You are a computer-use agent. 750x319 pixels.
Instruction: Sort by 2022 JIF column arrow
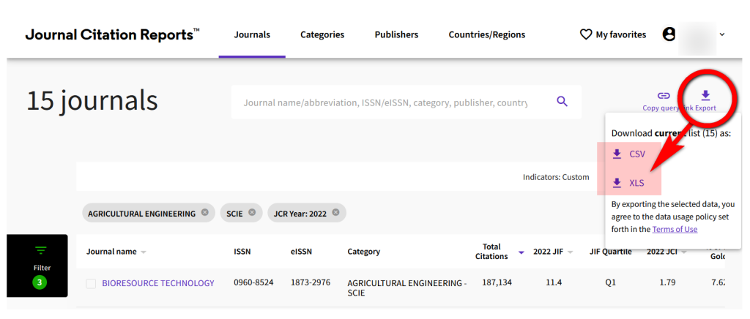pos(570,252)
